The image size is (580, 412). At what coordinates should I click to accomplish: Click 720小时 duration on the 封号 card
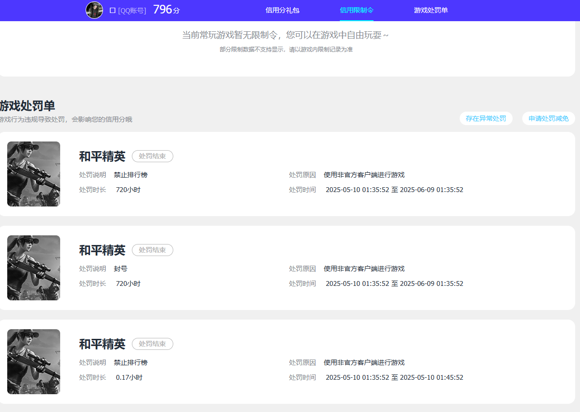128,284
